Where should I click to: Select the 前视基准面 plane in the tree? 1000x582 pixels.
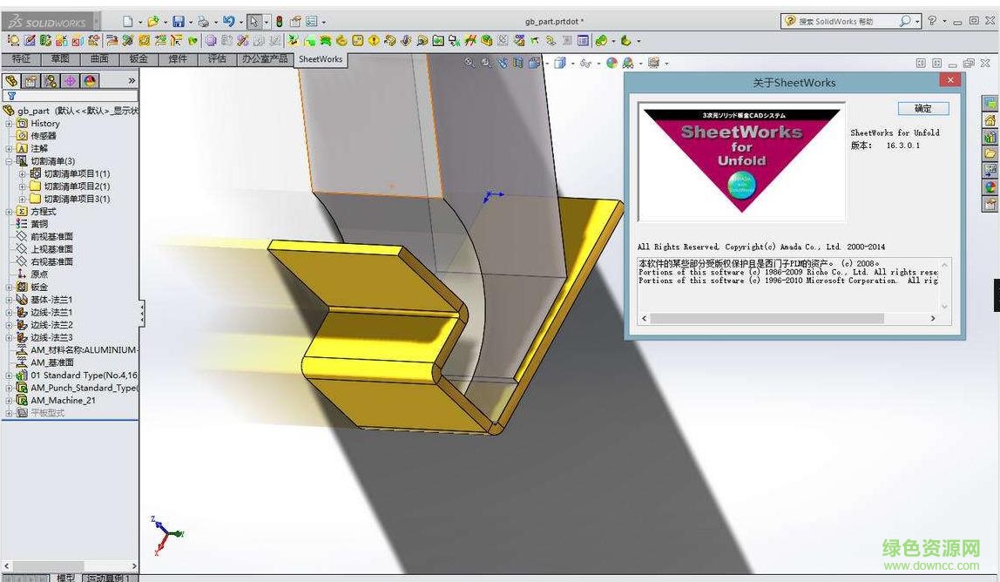[52, 237]
